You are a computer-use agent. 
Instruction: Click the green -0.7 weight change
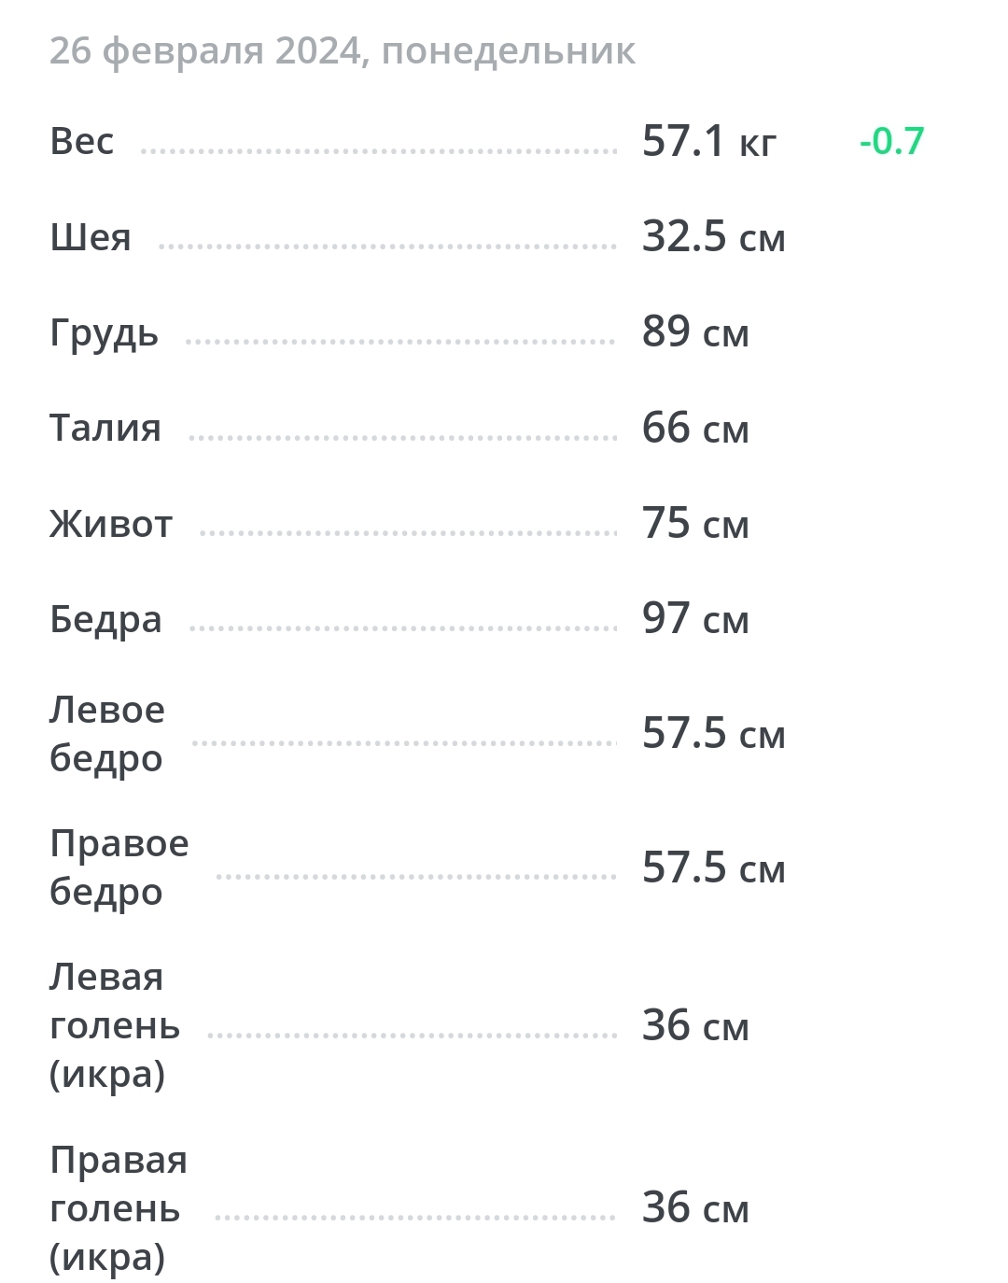click(891, 142)
